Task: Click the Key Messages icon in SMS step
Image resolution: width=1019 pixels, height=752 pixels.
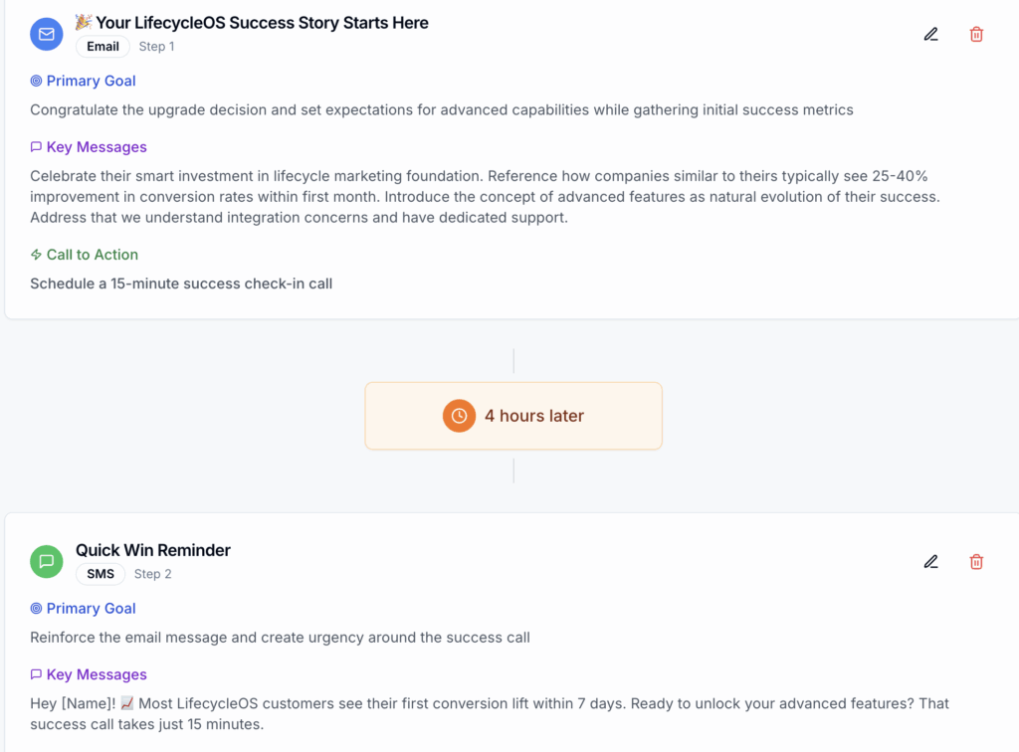Action: [37, 674]
